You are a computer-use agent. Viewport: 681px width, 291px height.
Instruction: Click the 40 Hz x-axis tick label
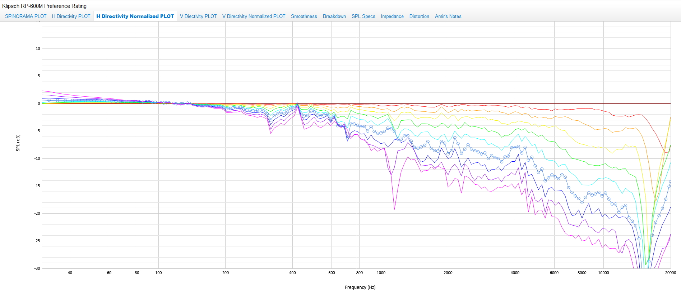pos(70,273)
